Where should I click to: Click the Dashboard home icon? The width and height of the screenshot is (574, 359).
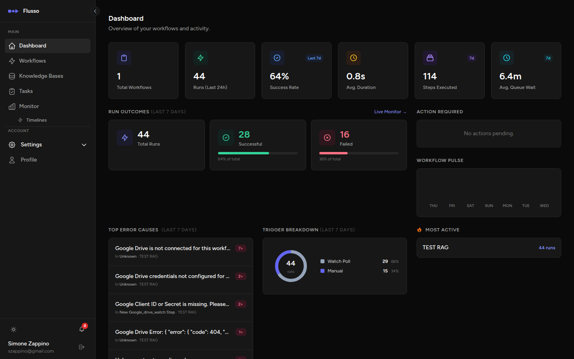tap(12, 46)
